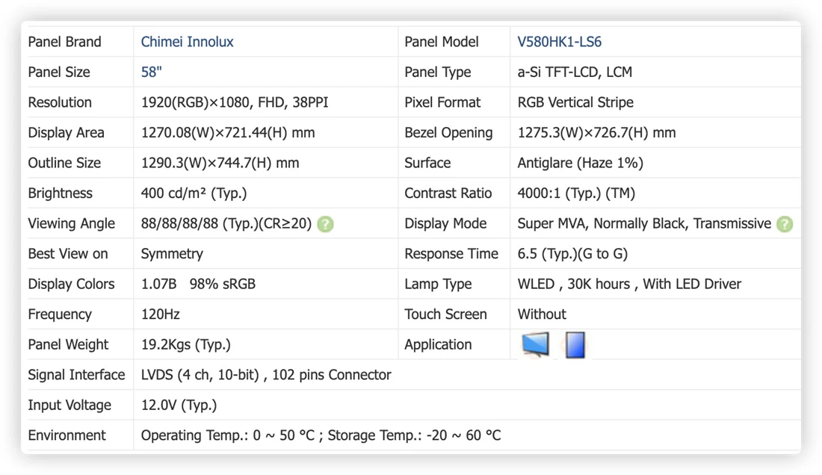The width and height of the screenshot is (822, 475).
Task: Click the Viewing Angle help question-mark icon
Action: coord(325,224)
